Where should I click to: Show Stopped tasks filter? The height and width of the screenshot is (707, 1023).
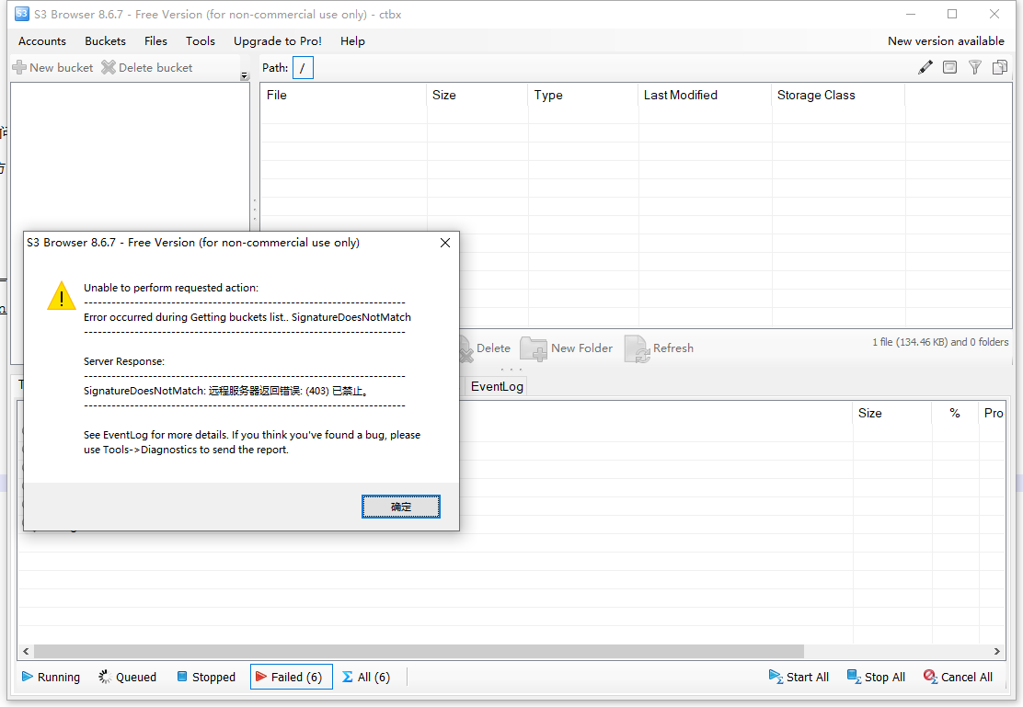pyautogui.click(x=206, y=677)
